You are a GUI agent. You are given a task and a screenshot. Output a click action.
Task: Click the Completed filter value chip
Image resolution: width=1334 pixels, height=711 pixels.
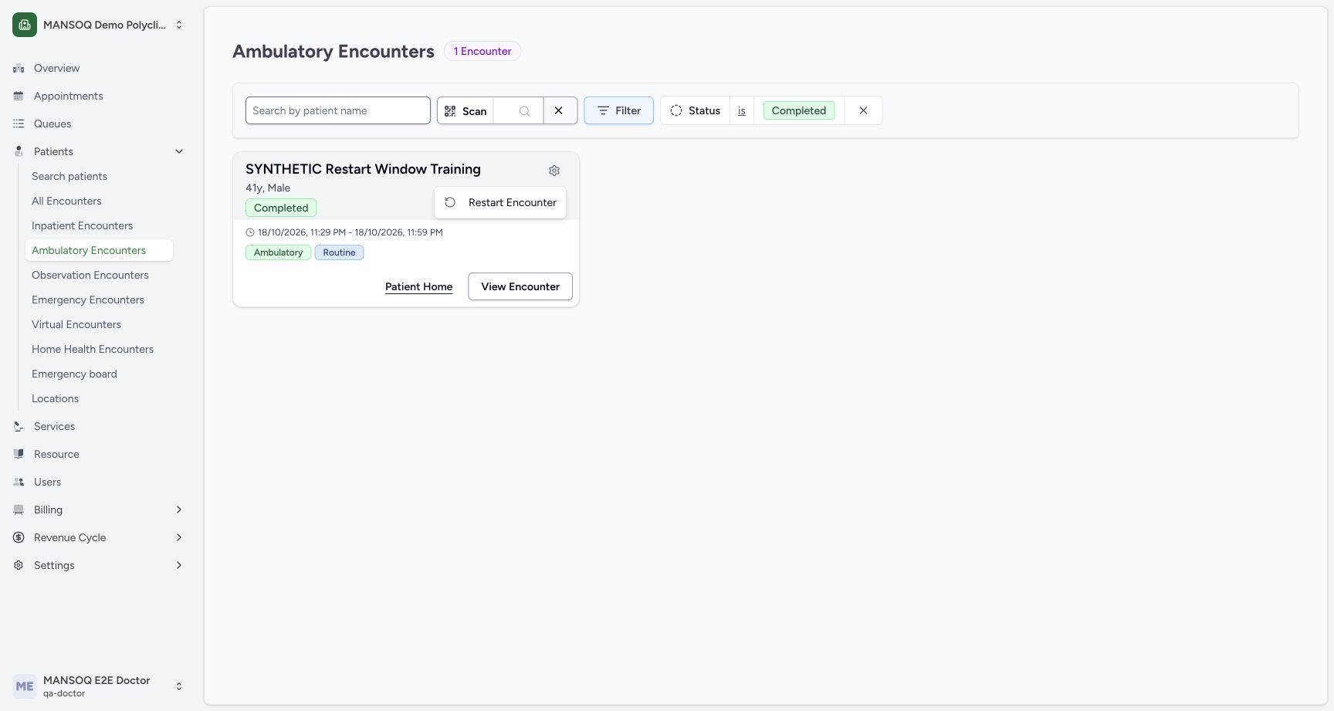[799, 110]
